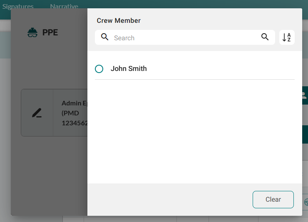The height and width of the screenshot is (222, 308).
Task: Click the PPE hard hat goggles icon
Action: pyautogui.click(x=32, y=32)
